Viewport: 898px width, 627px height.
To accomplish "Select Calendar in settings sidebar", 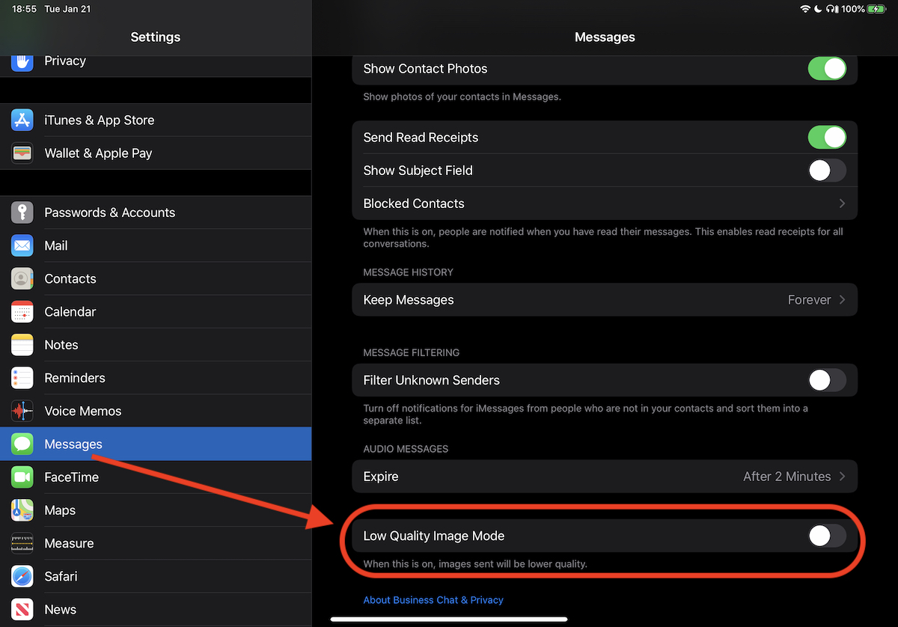I will (x=70, y=312).
